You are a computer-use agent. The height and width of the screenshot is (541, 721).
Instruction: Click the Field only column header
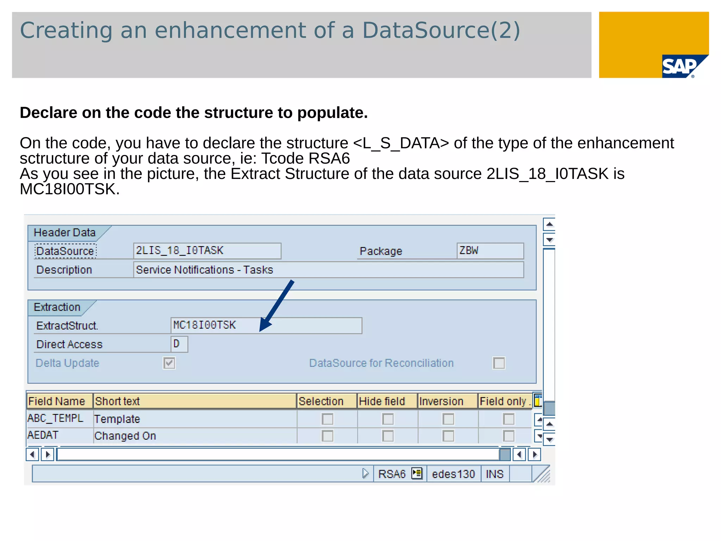click(505, 401)
